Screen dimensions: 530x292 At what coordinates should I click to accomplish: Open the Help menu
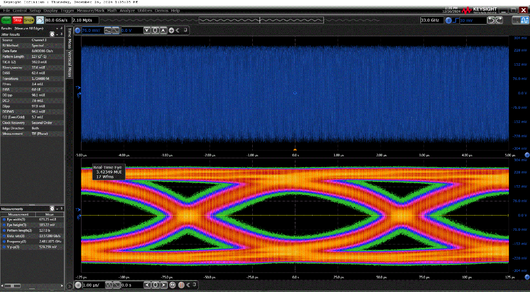(x=175, y=10)
